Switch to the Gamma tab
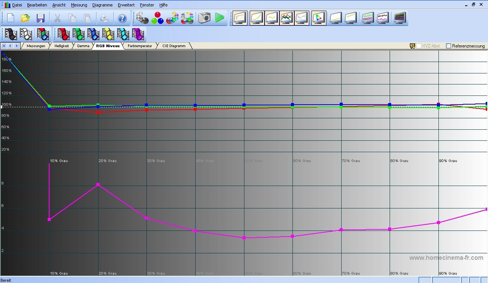The height and width of the screenshot is (283, 488). pos(83,46)
